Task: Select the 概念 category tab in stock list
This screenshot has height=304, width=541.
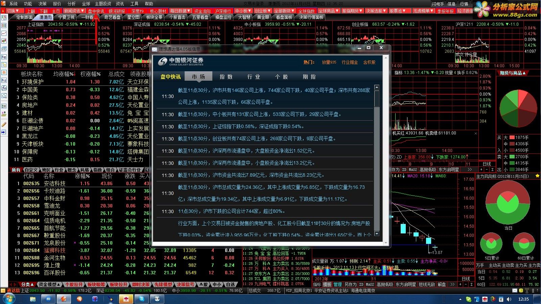Action: 72,170
